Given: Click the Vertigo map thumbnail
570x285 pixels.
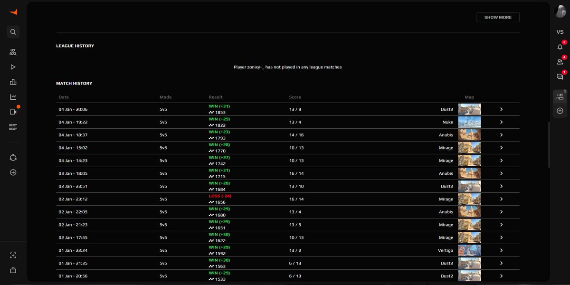Looking at the screenshot, I should [469, 250].
